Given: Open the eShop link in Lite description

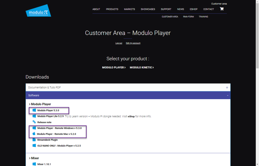Looking at the screenshot, I should (x=131, y=116).
